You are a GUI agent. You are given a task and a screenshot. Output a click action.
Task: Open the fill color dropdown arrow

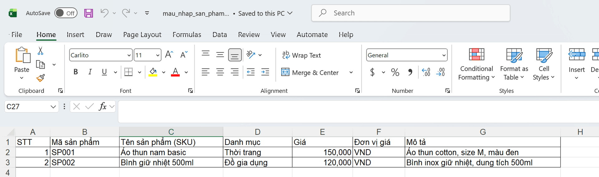click(x=163, y=72)
